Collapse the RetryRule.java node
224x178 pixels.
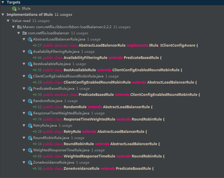pos(24,125)
